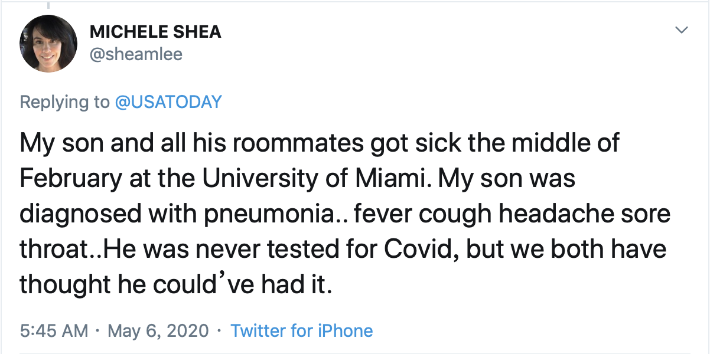Click the 5:45 AM timestamp

pyautogui.click(x=54, y=330)
